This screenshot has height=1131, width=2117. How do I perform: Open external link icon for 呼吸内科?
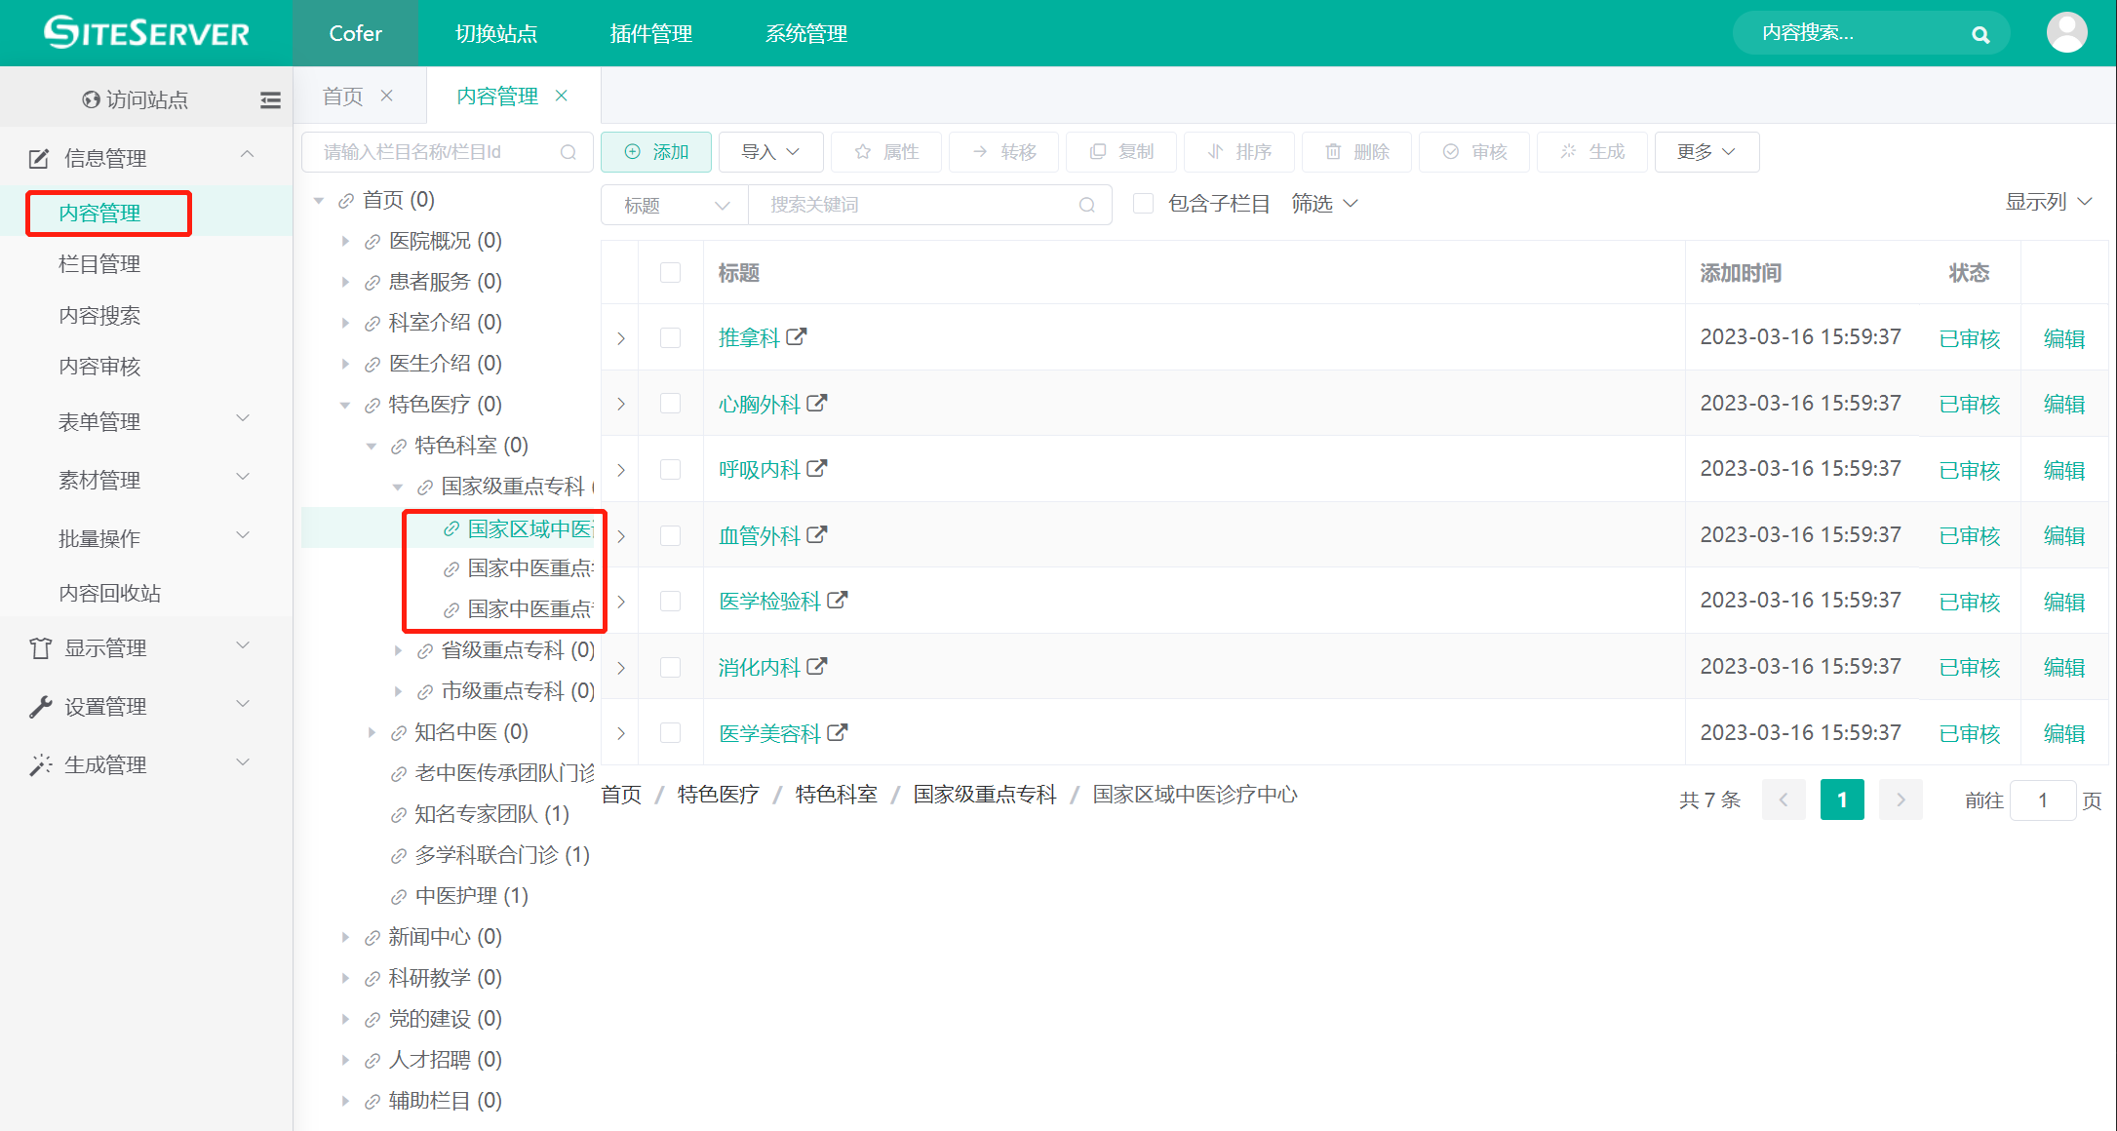[x=817, y=469]
